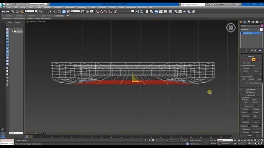Click the highlighted Select and Scale tool
Viewport: 264px width, 148px height.
[x=64, y=12]
